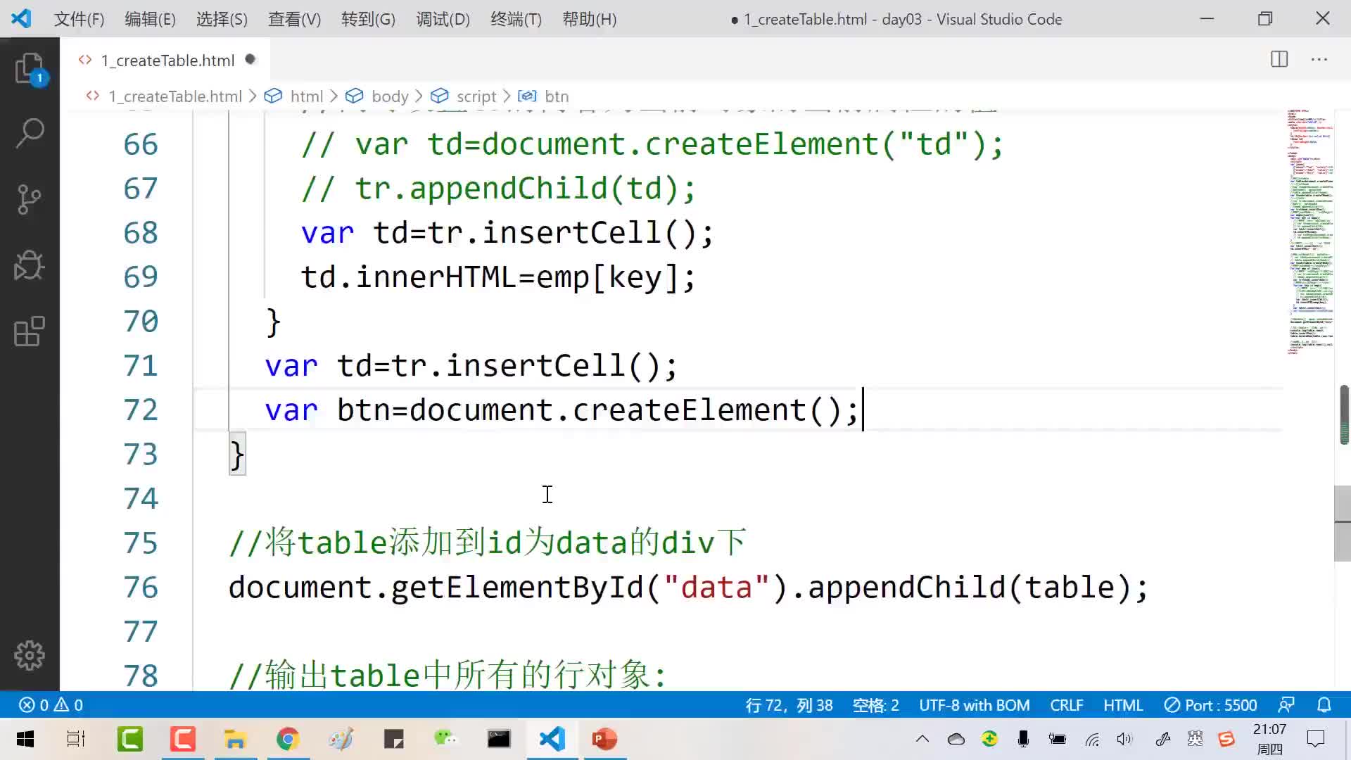Image resolution: width=1351 pixels, height=760 pixels.
Task: Open the Action Center notification icon
Action: pos(1315,739)
